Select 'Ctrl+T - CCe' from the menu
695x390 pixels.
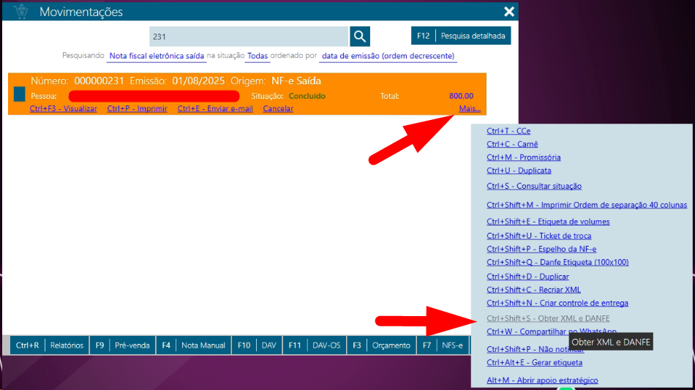[508, 132]
